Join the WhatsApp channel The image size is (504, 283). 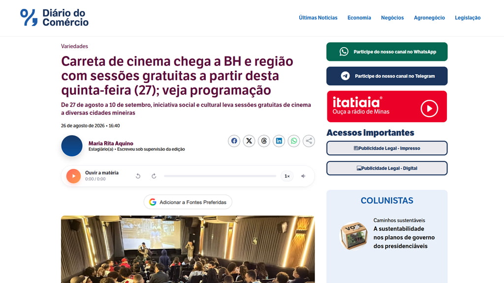click(x=387, y=52)
